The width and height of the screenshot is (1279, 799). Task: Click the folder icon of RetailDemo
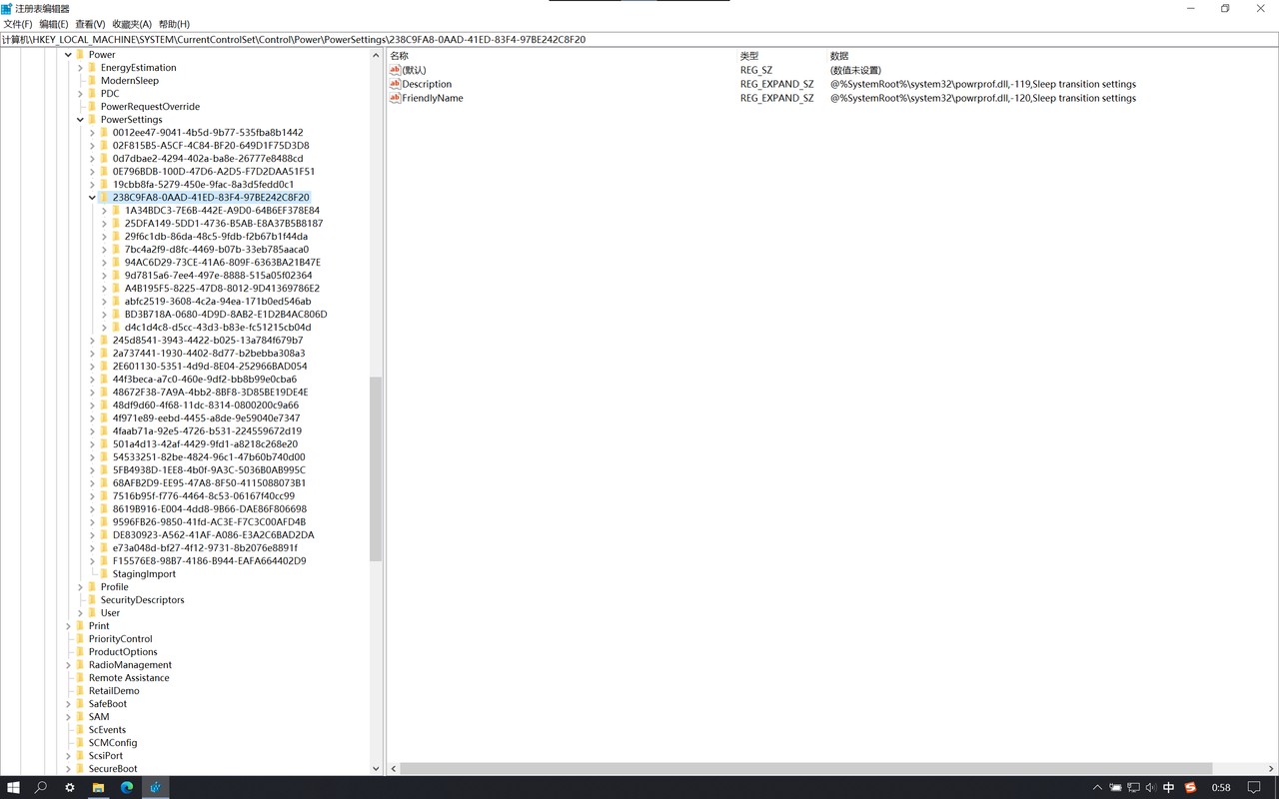pos(80,691)
